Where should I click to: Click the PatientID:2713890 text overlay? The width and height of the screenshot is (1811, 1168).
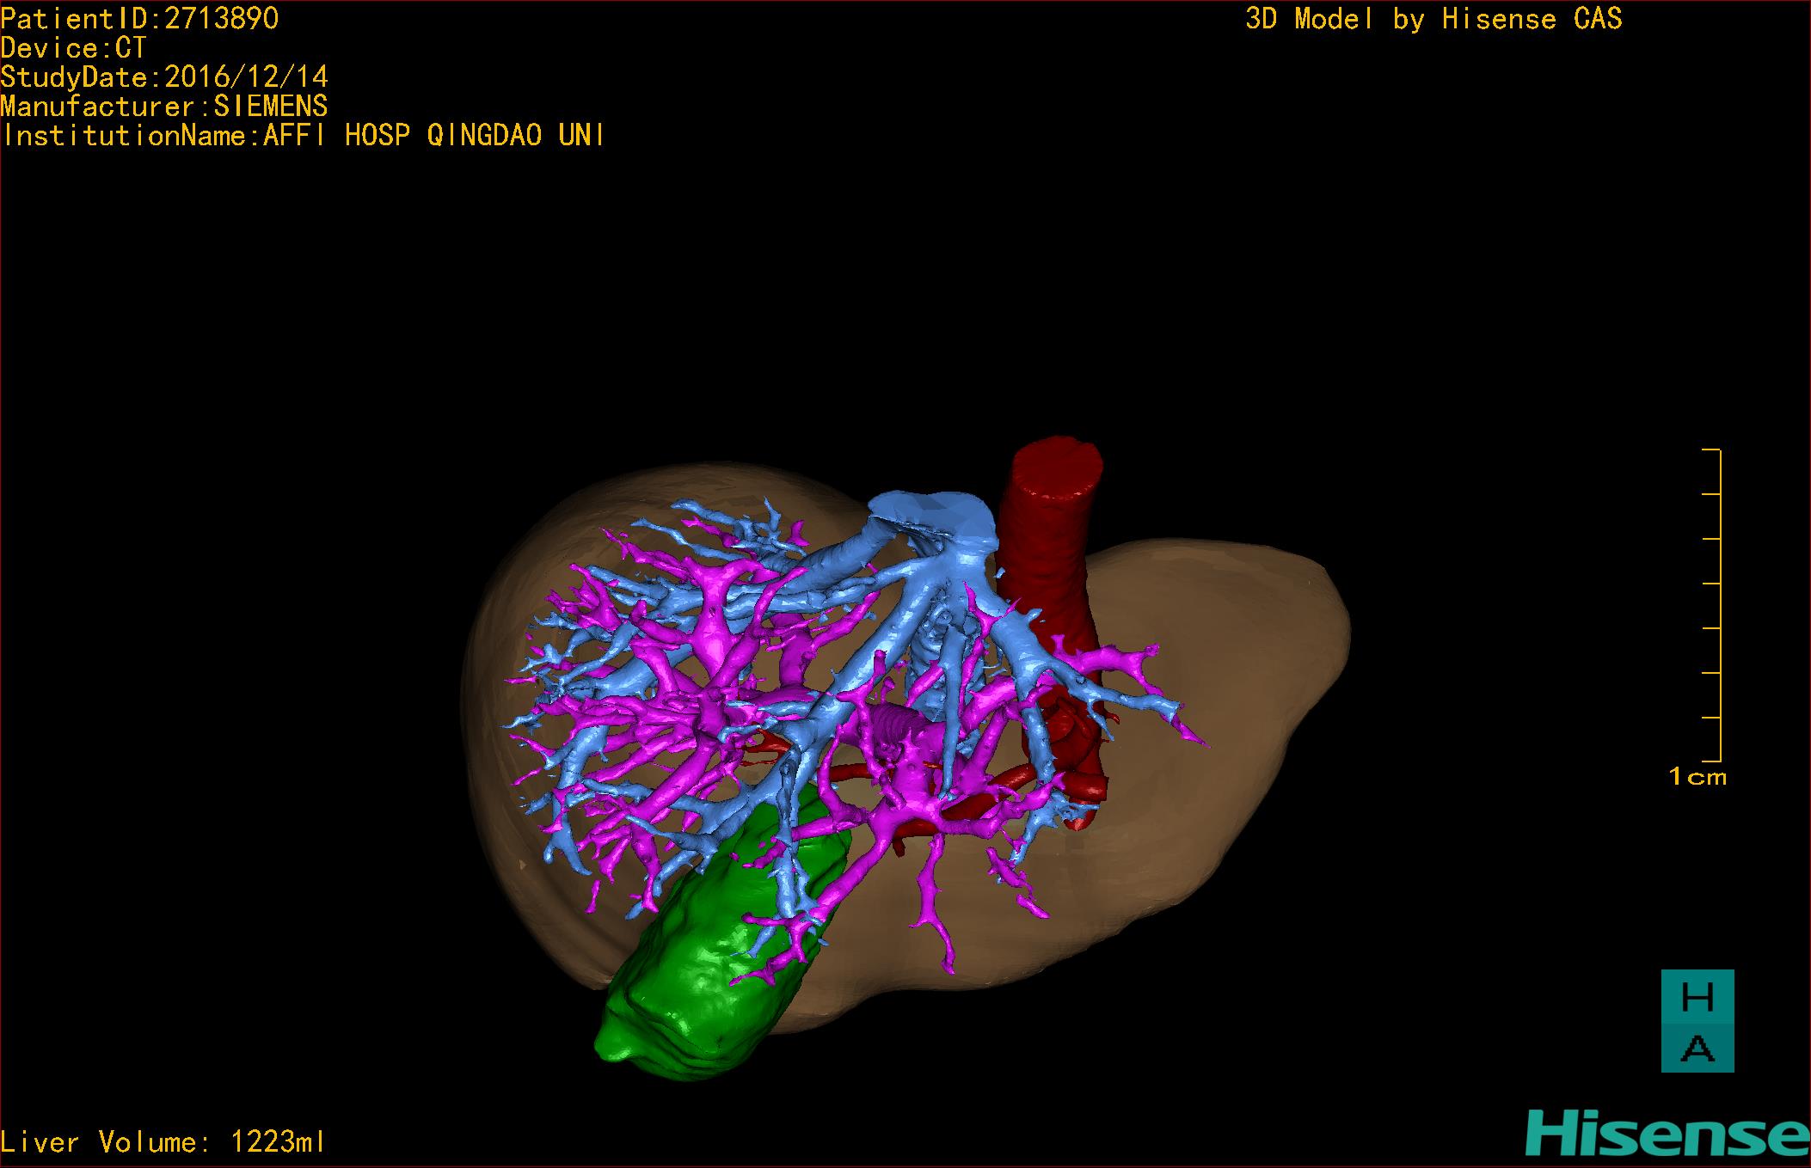[x=139, y=19]
